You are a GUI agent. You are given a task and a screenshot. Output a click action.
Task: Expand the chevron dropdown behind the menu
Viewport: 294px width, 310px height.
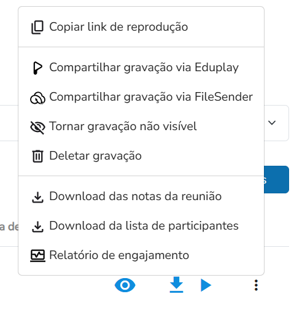click(272, 123)
